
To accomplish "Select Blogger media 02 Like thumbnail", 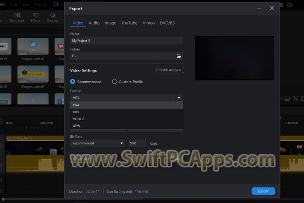I will [x=33, y=47].
